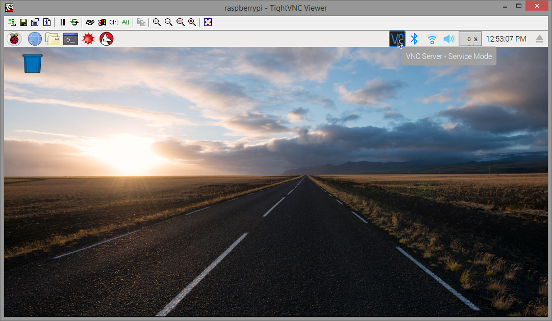
Task: Launch Mathematica red spiky icon
Action: 88,39
